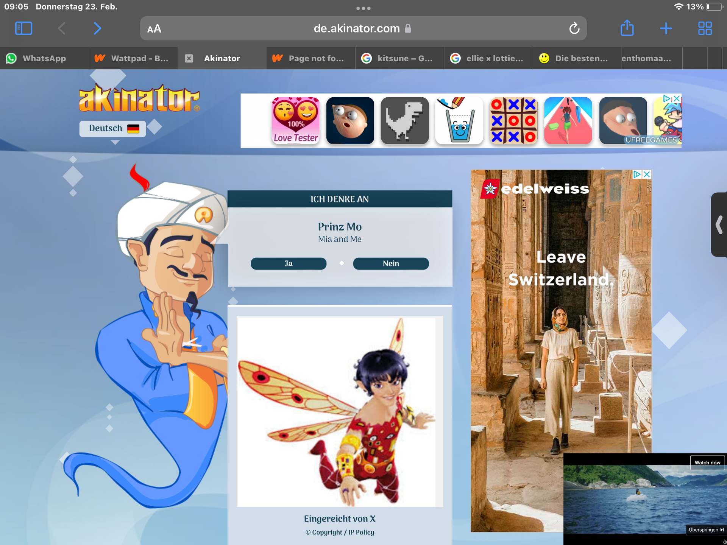Switch to the Page not fo... tab

[x=311, y=58]
